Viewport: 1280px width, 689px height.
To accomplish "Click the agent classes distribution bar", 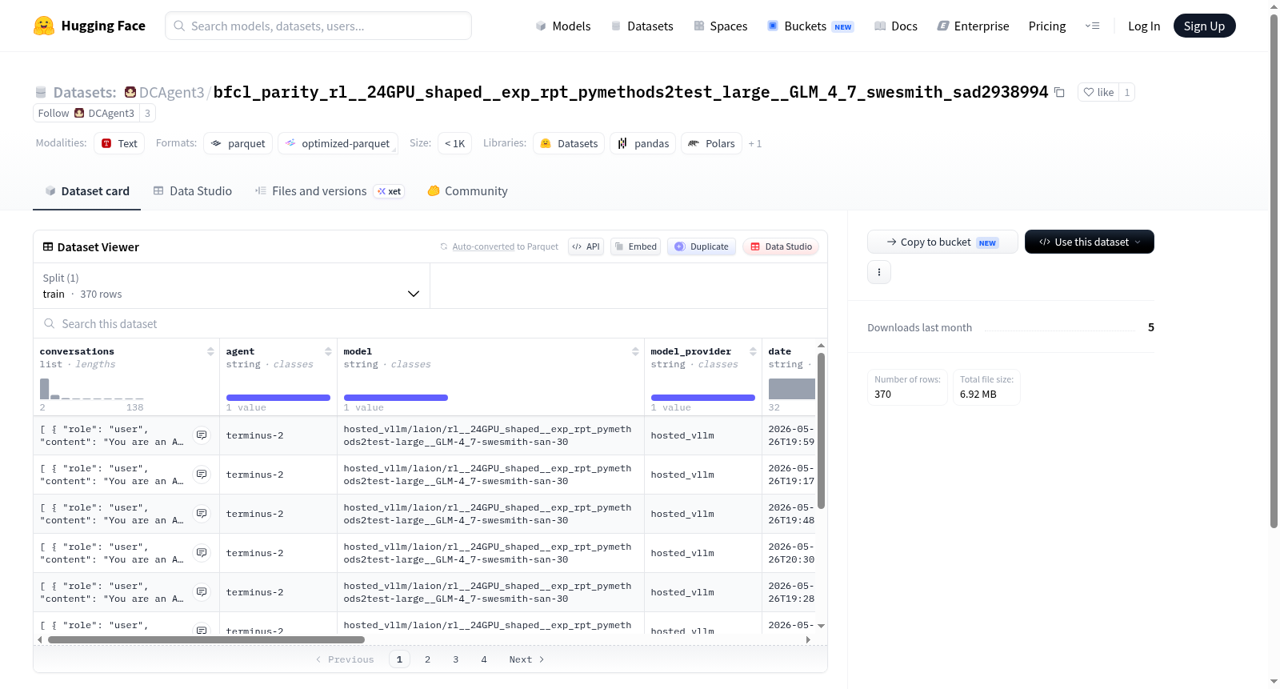I will [x=278, y=398].
